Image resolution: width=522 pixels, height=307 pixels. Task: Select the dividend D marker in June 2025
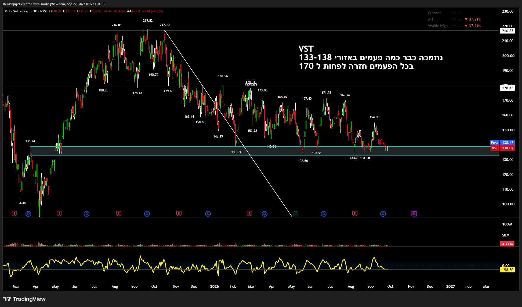click(x=86, y=214)
